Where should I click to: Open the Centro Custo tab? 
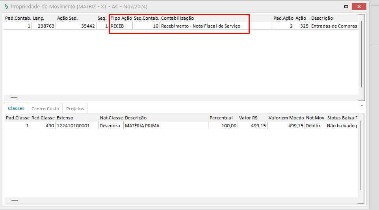(45, 109)
